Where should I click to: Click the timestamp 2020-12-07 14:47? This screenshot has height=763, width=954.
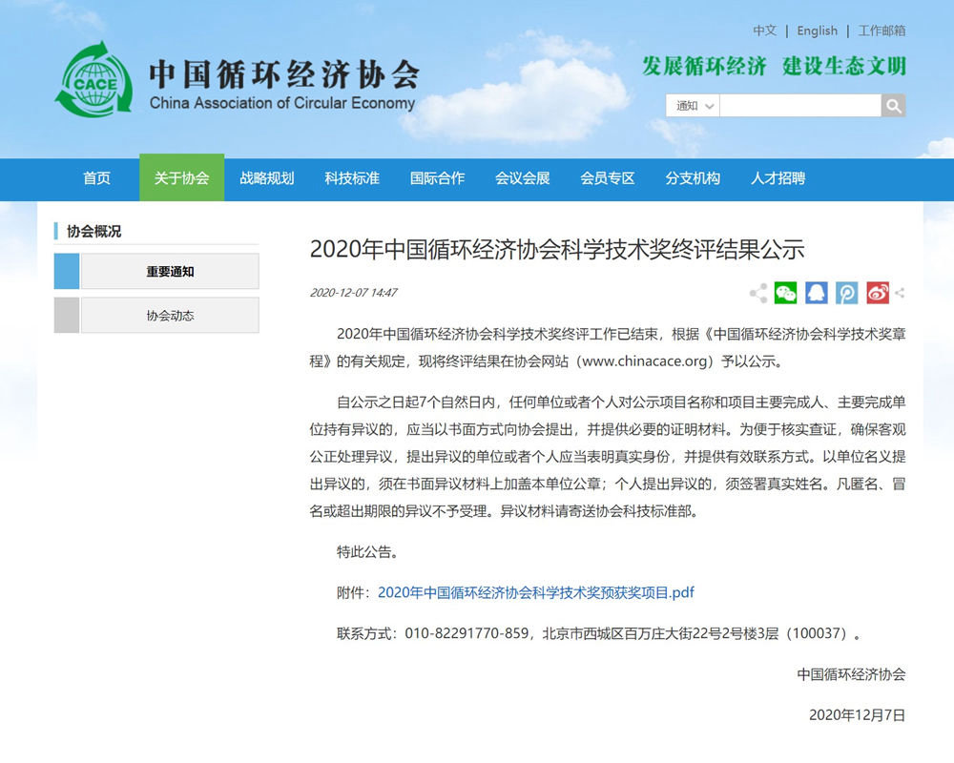point(354,293)
